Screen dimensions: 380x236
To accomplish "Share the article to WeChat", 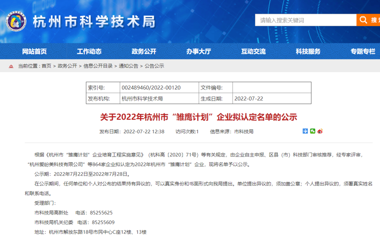I will [312, 131].
